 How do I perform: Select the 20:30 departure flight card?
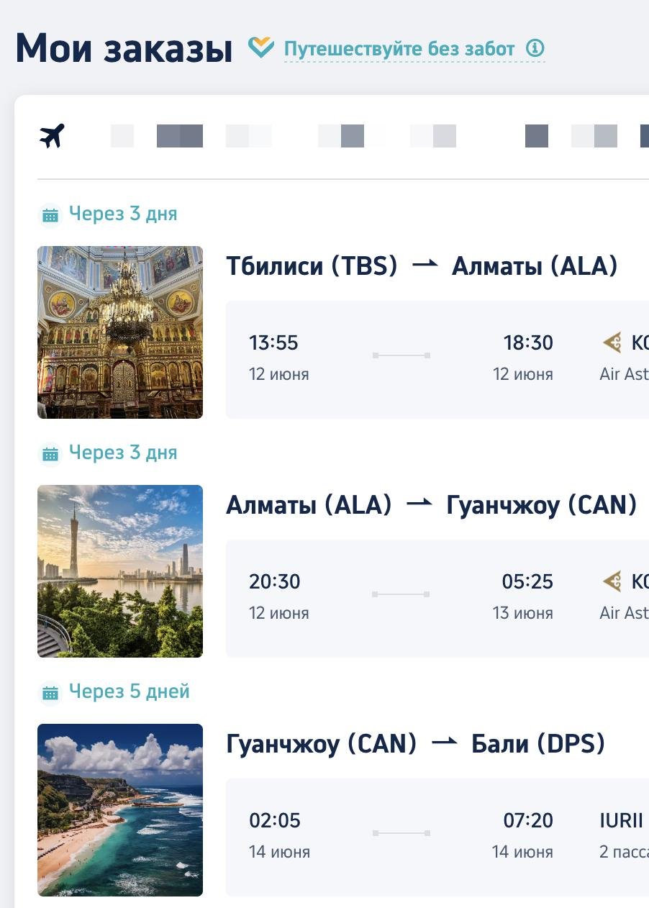click(437, 599)
